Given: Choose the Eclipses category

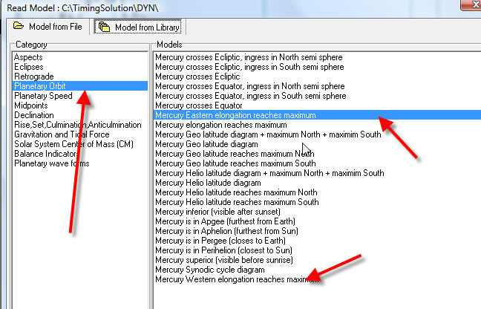Looking at the screenshot, I should [x=29, y=67].
